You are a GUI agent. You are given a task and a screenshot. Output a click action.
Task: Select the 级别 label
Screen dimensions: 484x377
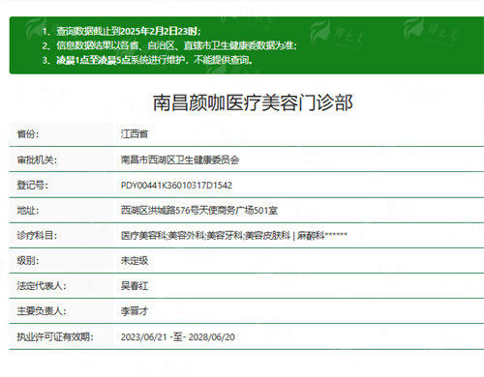point(28,260)
